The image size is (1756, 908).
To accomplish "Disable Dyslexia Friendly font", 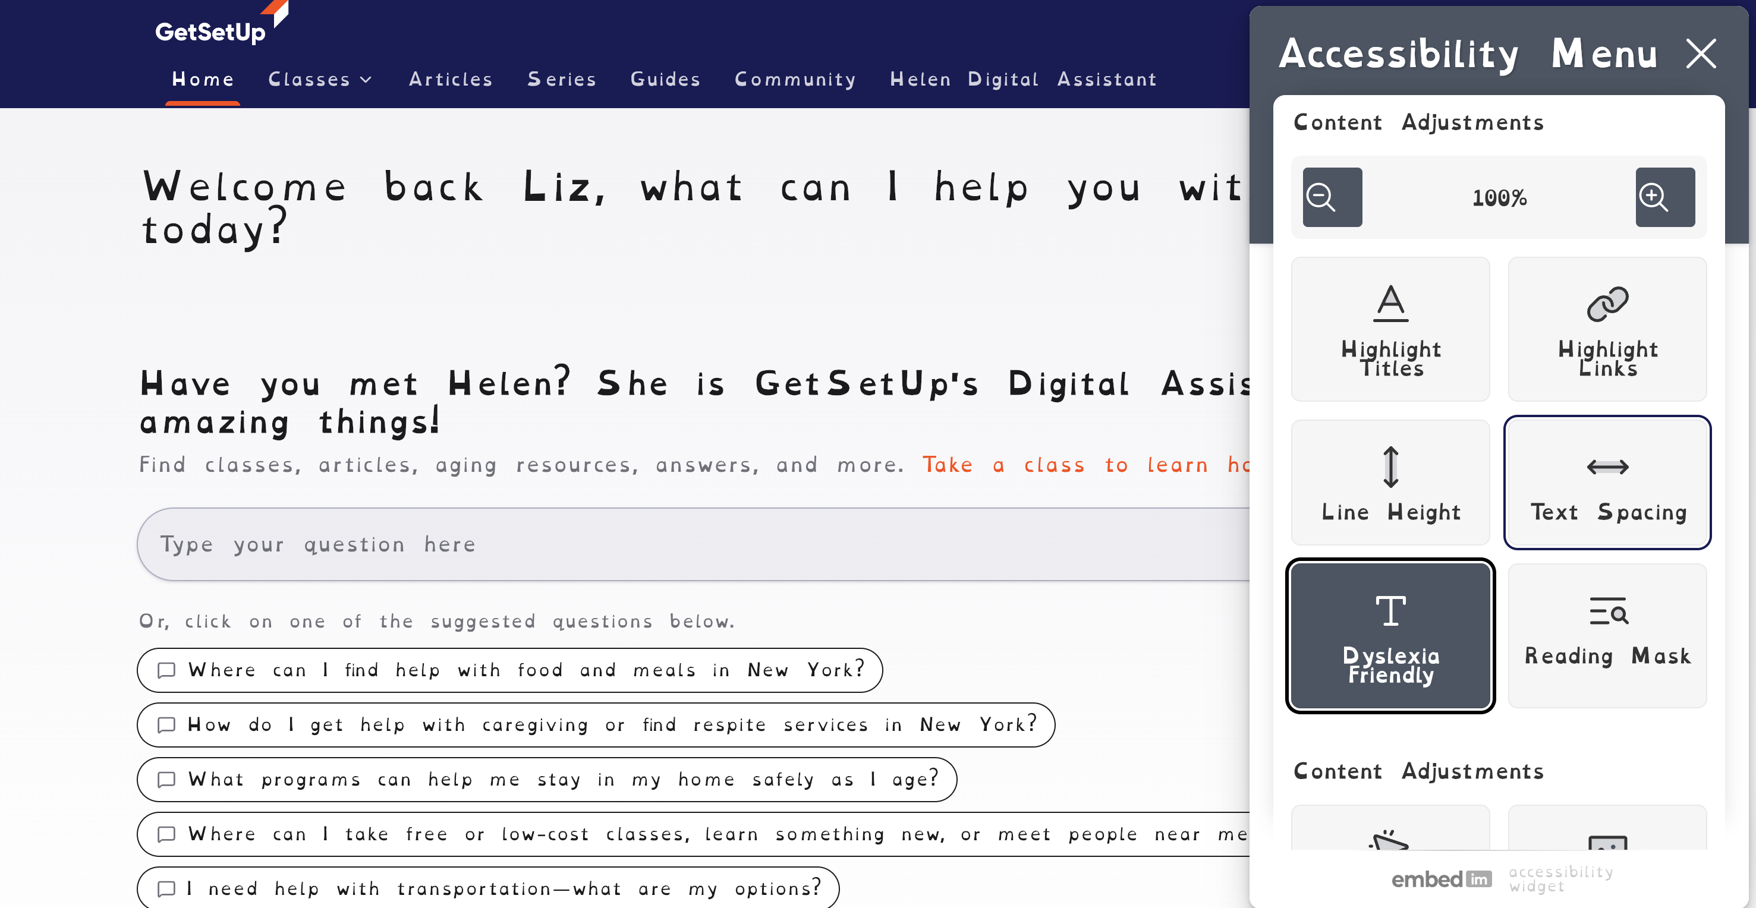I will tap(1390, 635).
